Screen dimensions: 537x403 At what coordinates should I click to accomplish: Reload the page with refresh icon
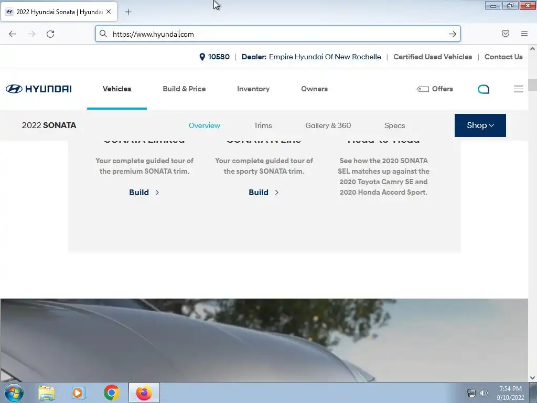[50, 34]
